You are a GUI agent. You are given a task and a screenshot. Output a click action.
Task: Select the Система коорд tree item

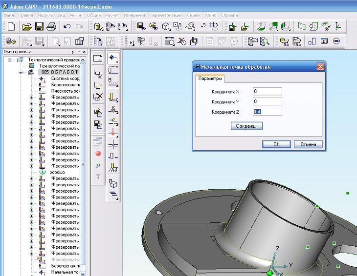click(65, 79)
